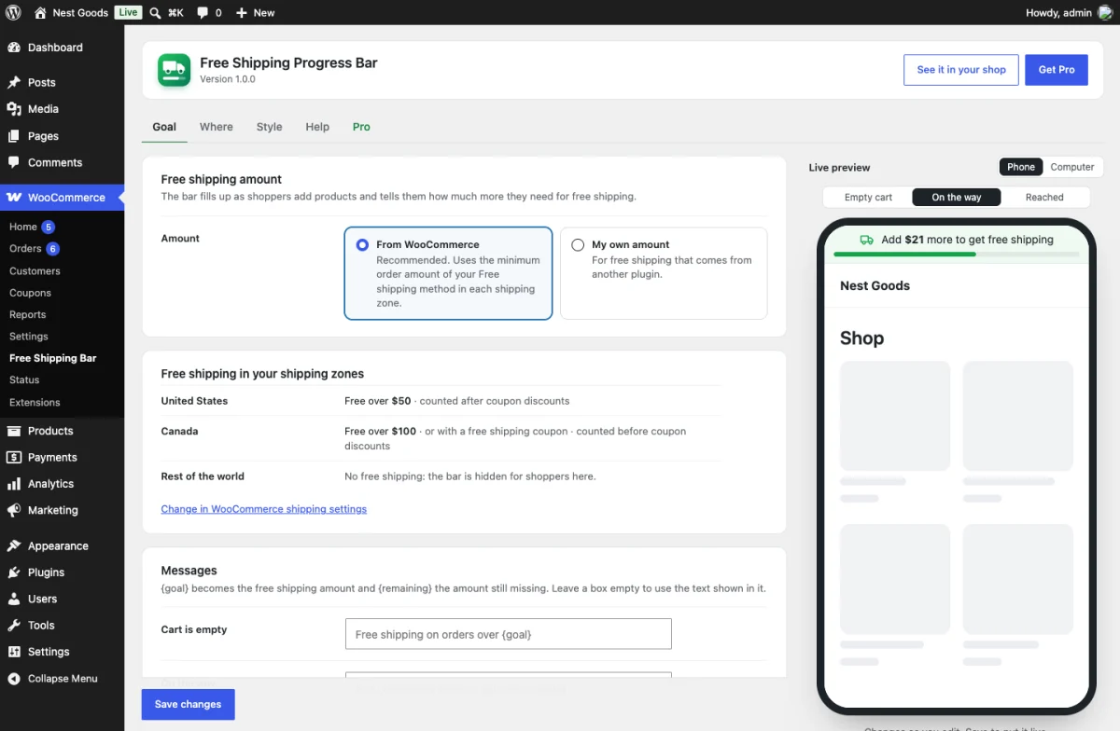
Task: Open Howdy, admin account menu
Action: click(1069, 13)
